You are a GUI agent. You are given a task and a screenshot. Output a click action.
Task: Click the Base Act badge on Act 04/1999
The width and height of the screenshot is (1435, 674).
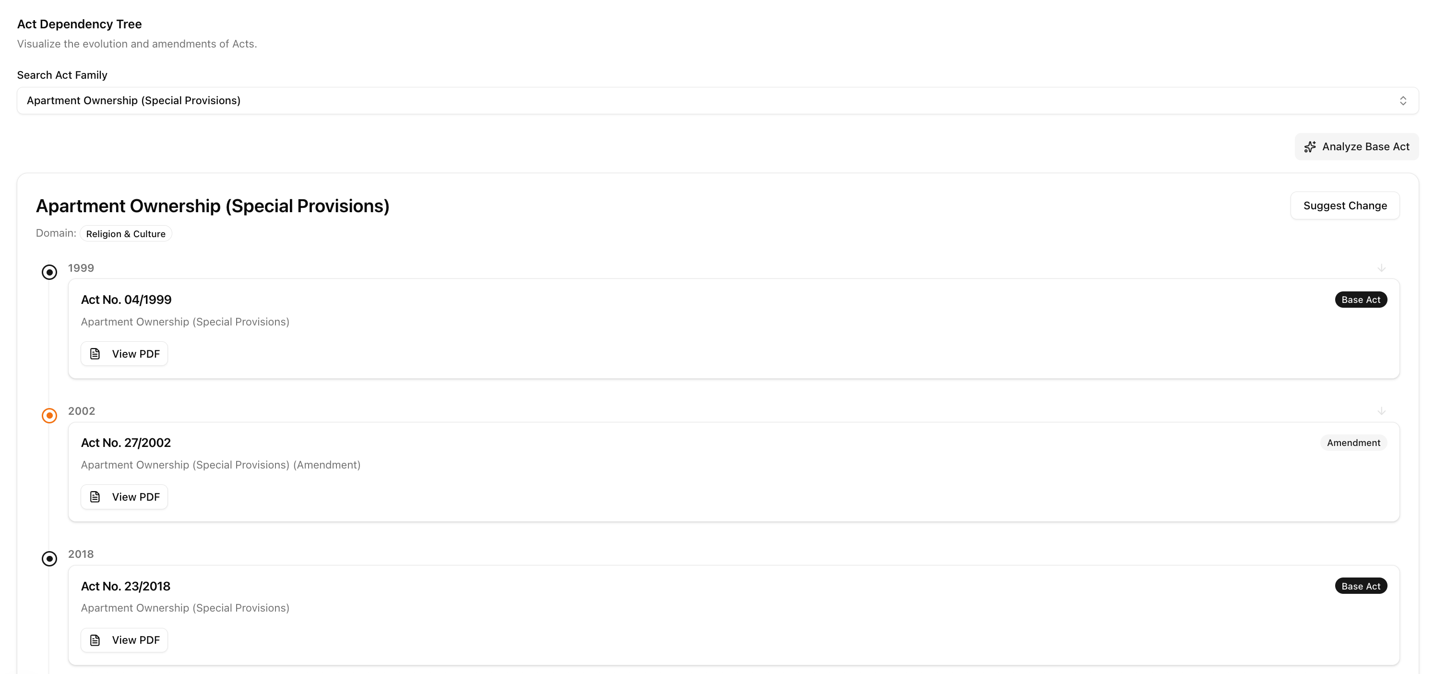(x=1360, y=300)
